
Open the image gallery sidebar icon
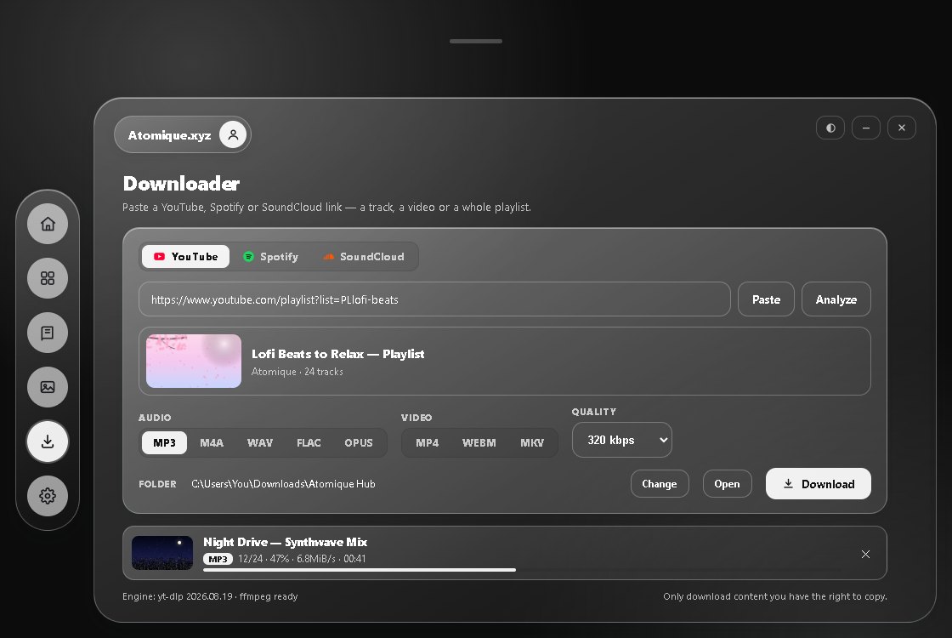click(x=48, y=387)
